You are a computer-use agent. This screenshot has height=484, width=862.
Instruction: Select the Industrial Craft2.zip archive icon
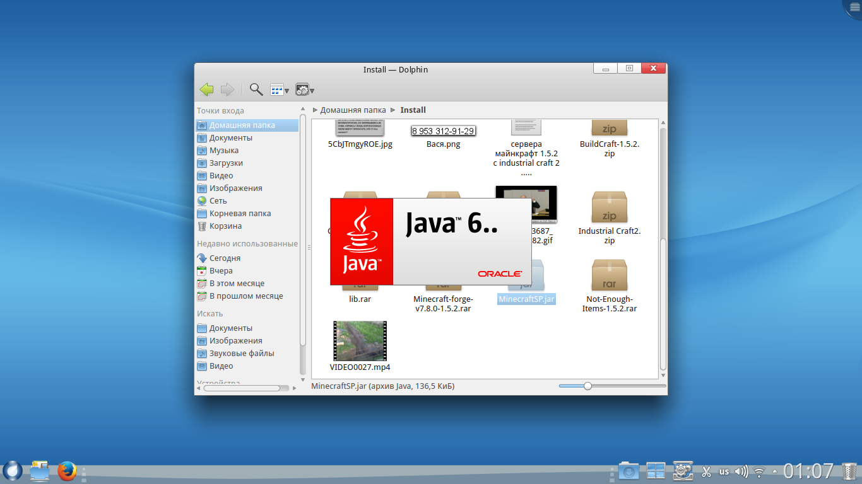pyautogui.click(x=609, y=207)
